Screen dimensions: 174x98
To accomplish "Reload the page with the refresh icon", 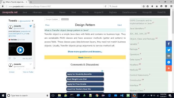I will point(105,6).
